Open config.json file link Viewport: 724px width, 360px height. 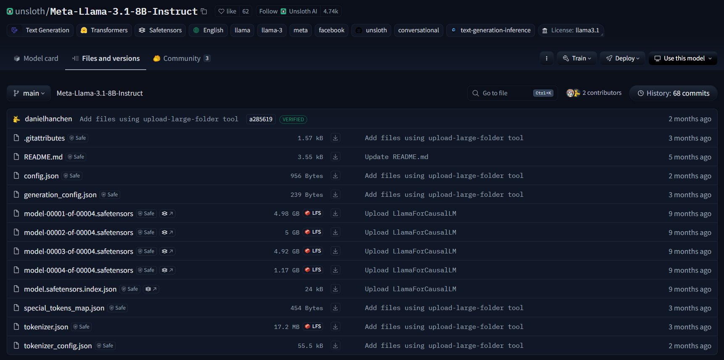click(x=41, y=176)
